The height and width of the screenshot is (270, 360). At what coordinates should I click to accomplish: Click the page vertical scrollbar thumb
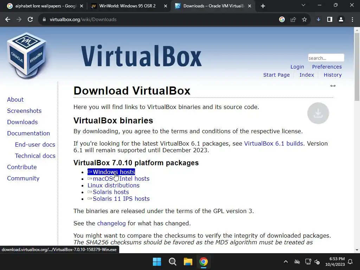[357, 67]
